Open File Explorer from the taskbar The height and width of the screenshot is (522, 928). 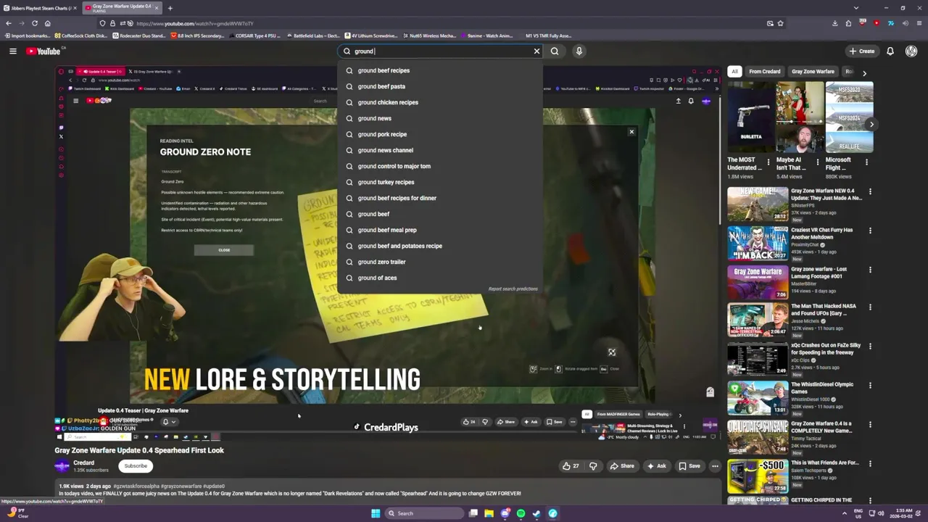489,513
